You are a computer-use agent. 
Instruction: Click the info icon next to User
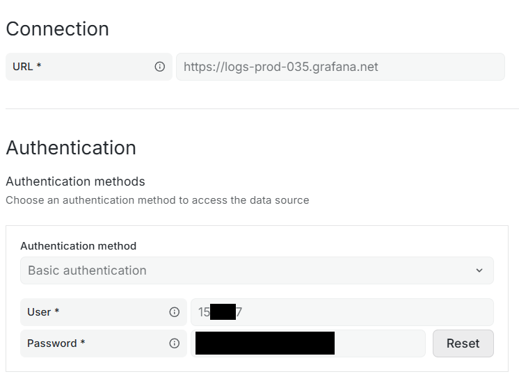[x=175, y=312]
